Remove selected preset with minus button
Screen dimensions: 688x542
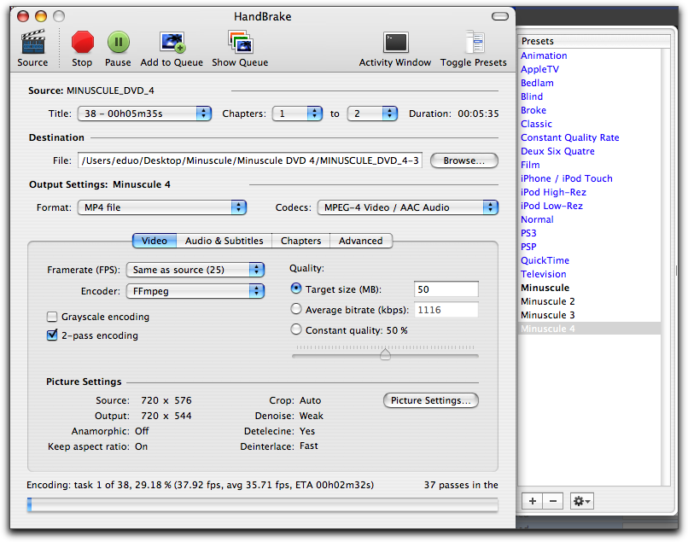point(553,501)
